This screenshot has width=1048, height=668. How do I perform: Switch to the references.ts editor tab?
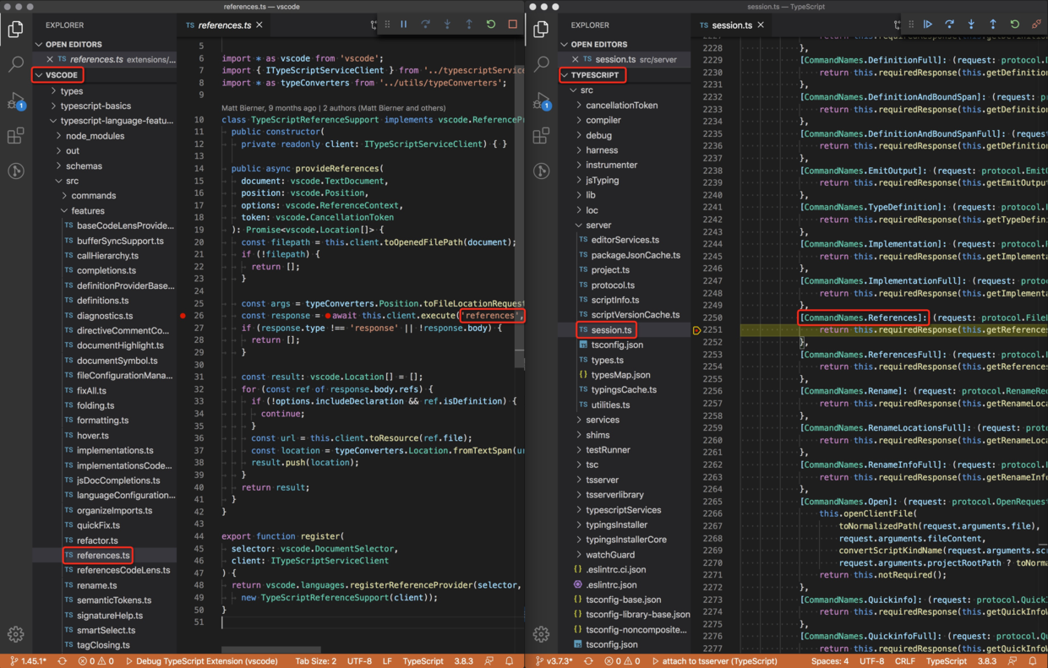(x=224, y=25)
